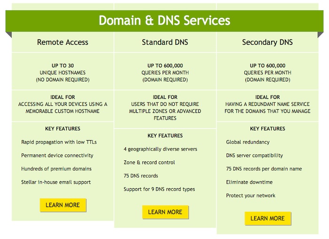This screenshot has height=239, width=329.
Task: Choose 'Stellar in-house email support' item
Action: 56,182
